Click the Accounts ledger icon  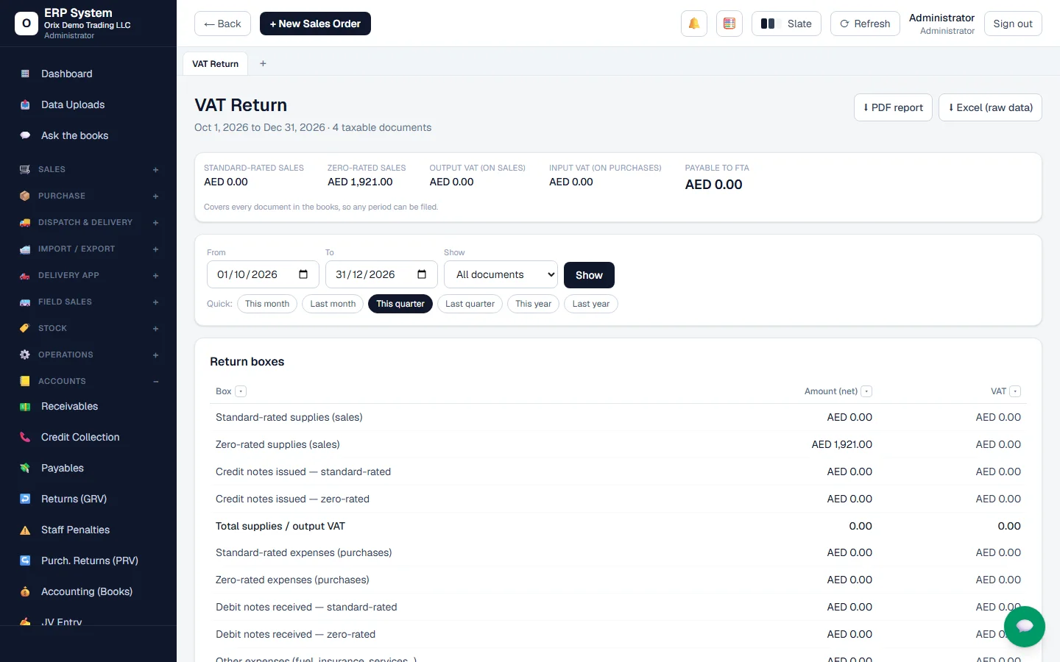coord(25,381)
